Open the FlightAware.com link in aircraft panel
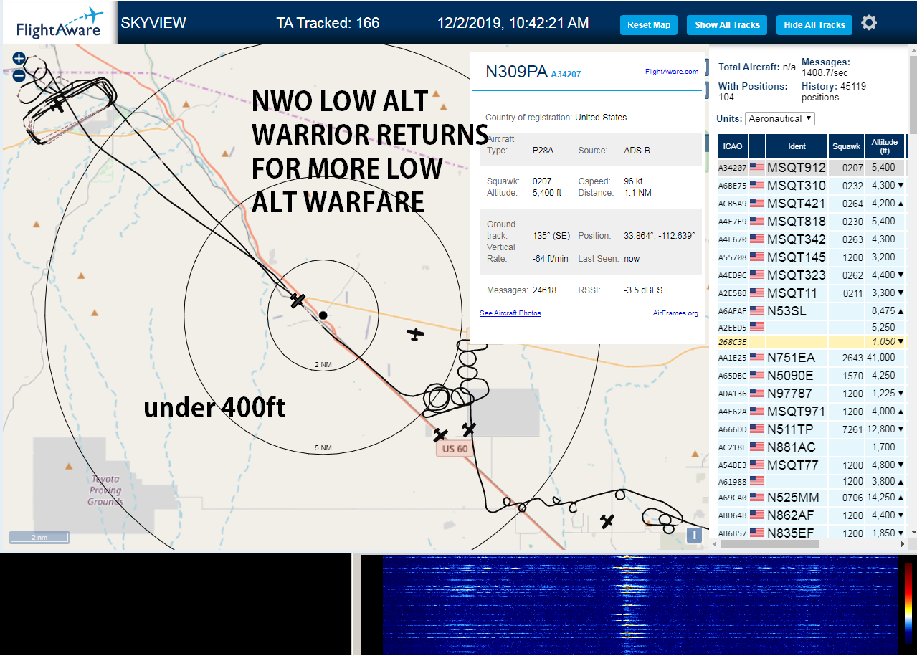This screenshot has height=656, width=917. coord(671,72)
